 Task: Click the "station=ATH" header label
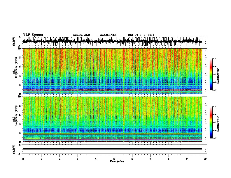click(x=108, y=35)
